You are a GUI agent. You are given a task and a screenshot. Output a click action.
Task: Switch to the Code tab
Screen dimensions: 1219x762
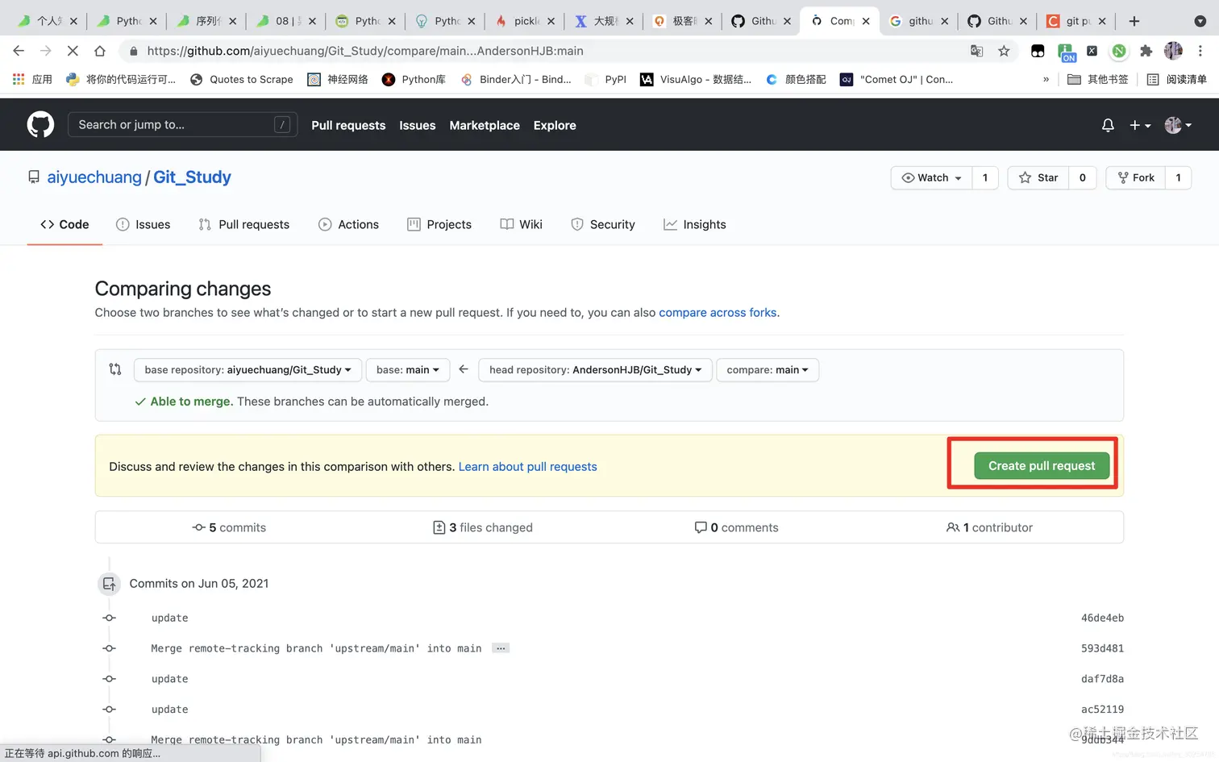[64, 224]
